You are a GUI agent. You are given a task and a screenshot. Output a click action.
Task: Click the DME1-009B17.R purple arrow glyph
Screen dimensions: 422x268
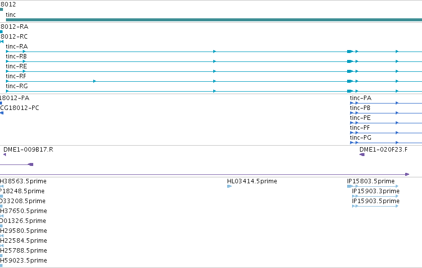[x=4, y=155]
